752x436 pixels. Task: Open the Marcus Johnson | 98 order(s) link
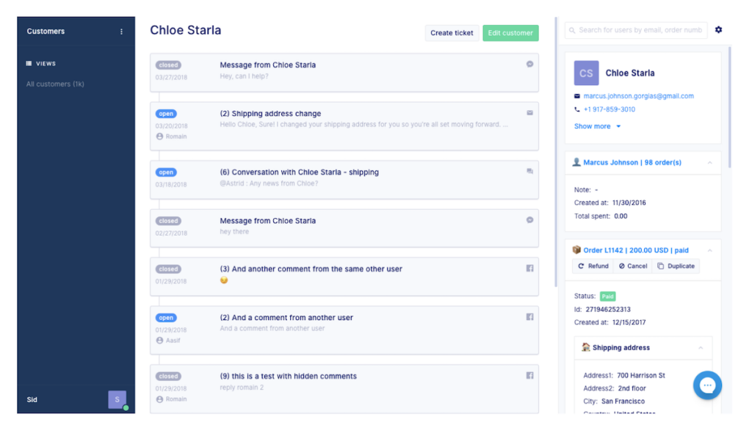coord(632,163)
